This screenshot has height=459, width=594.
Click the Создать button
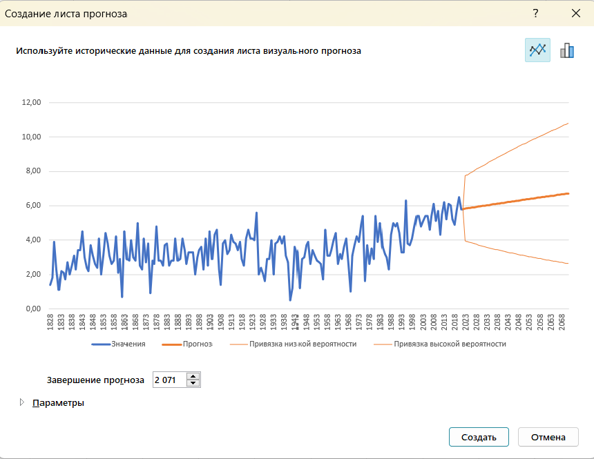[479, 437]
